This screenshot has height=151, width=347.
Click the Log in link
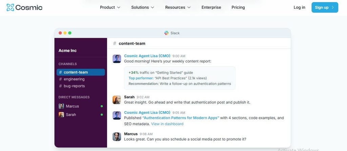click(x=299, y=7)
